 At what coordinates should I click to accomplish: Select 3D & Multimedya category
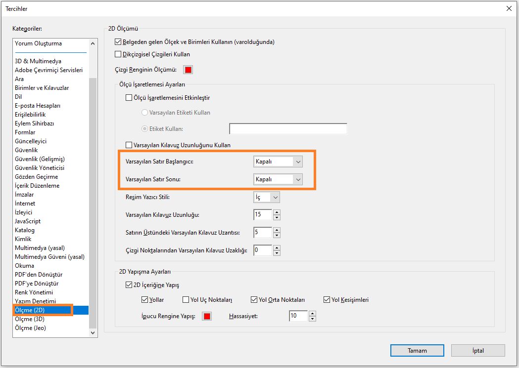pos(38,61)
